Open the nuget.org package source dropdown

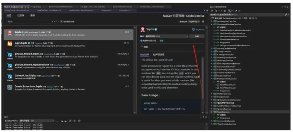pos(194,22)
